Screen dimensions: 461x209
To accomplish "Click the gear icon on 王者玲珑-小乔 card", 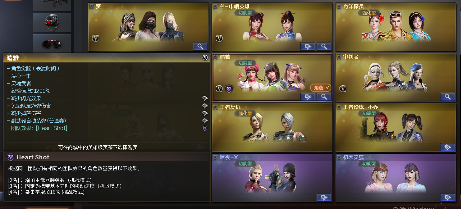I will click(448, 147).
